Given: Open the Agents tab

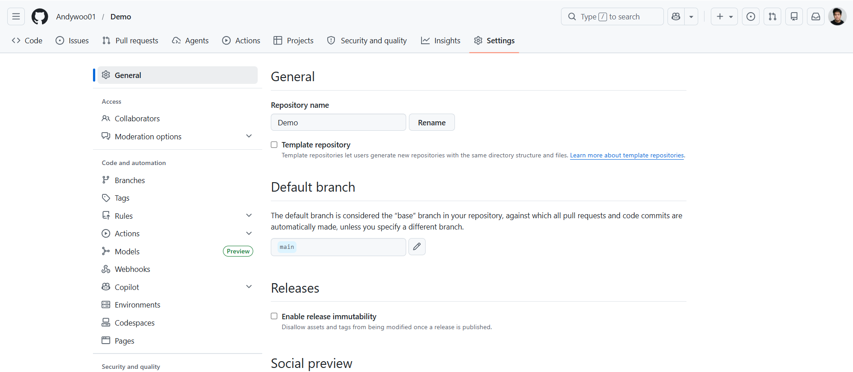Looking at the screenshot, I should point(190,41).
